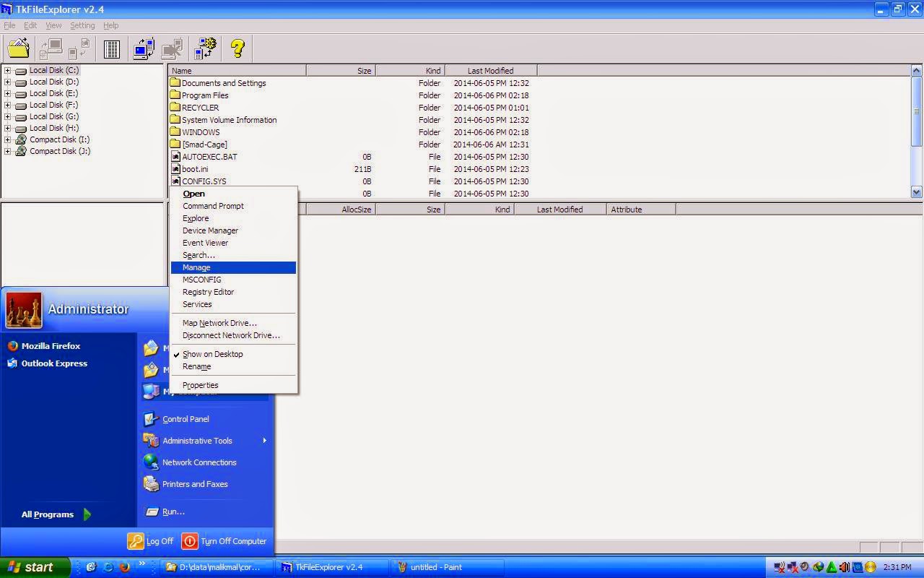The image size is (924, 578).
Task: Click the WINDOWS folder icon
Action: pyautogui.click(x=175, y=132)
